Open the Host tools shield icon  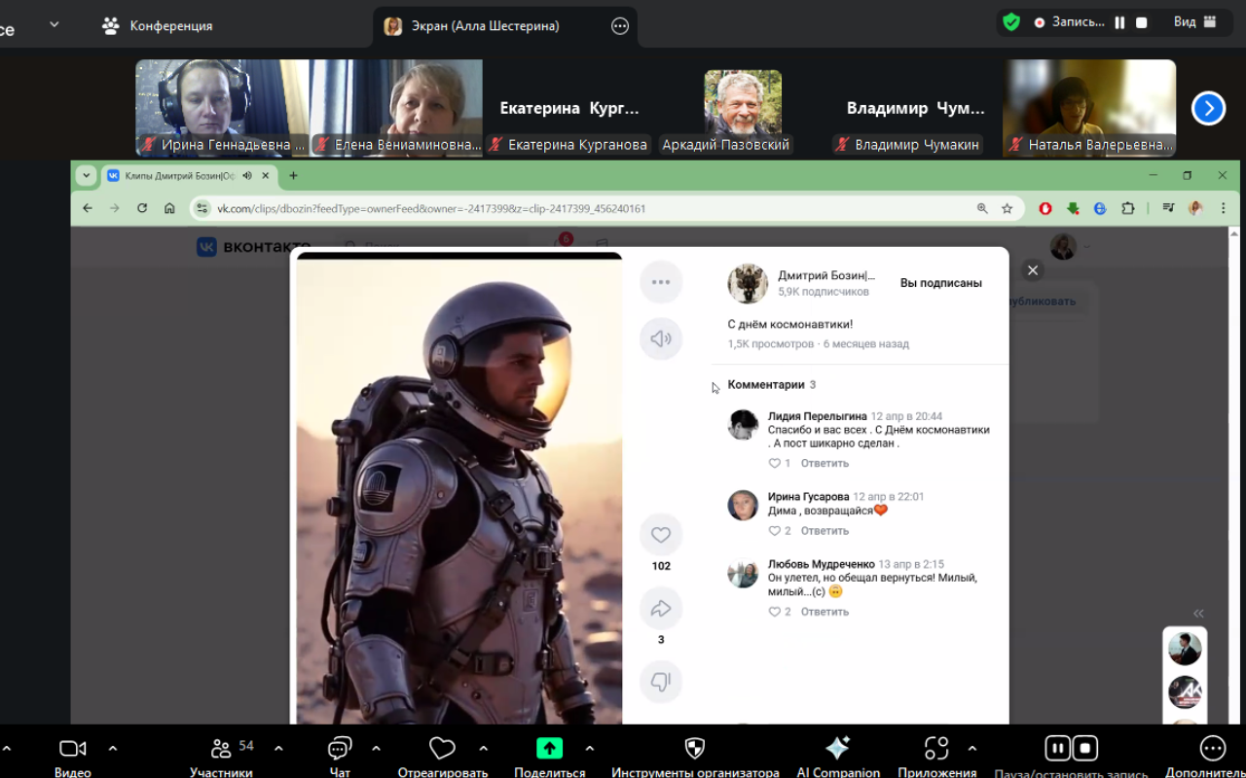(695, 748)
